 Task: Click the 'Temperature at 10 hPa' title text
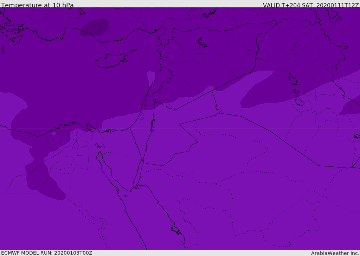coord(37,5)
